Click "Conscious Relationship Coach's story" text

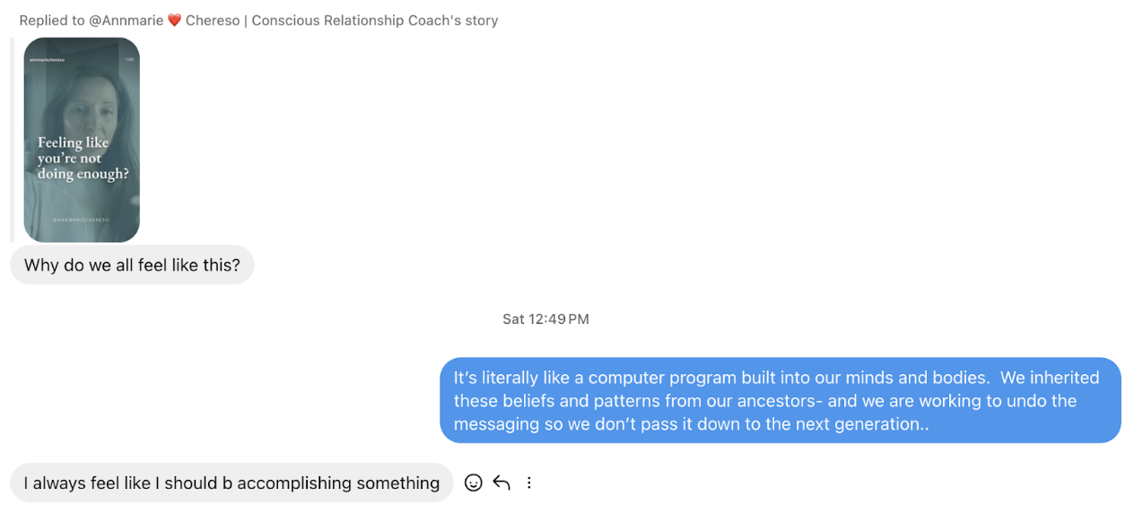pos(374,21)
